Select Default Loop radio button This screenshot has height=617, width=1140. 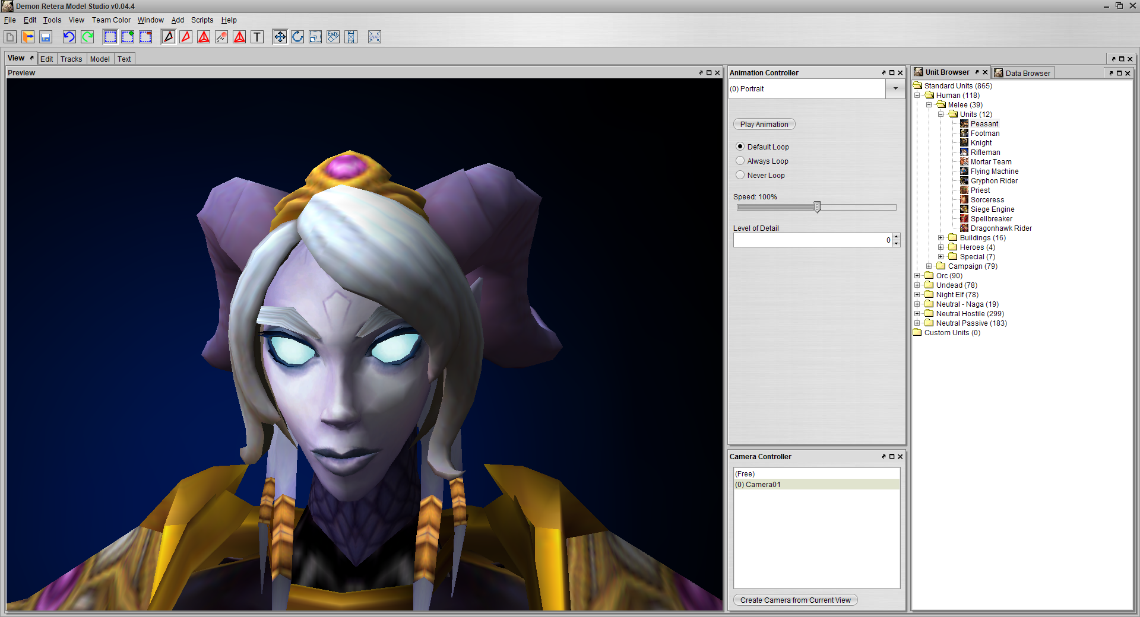[740, 147]
